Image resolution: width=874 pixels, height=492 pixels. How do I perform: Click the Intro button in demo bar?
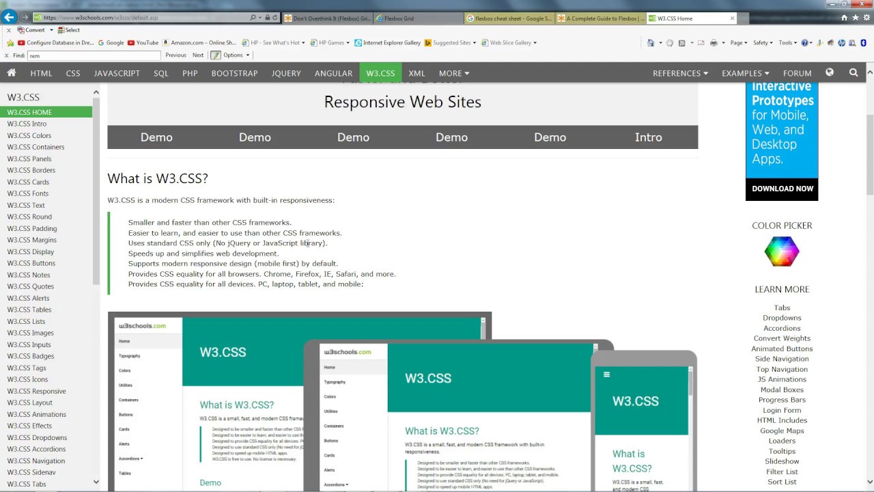(x=648, y=137)
